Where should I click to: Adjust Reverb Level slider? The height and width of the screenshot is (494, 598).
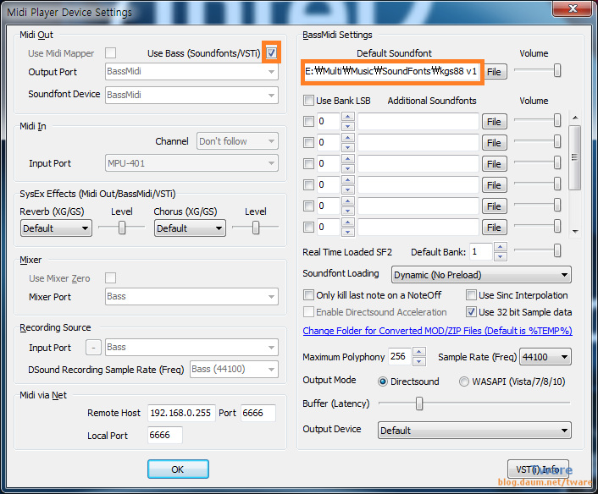point(122,228)
